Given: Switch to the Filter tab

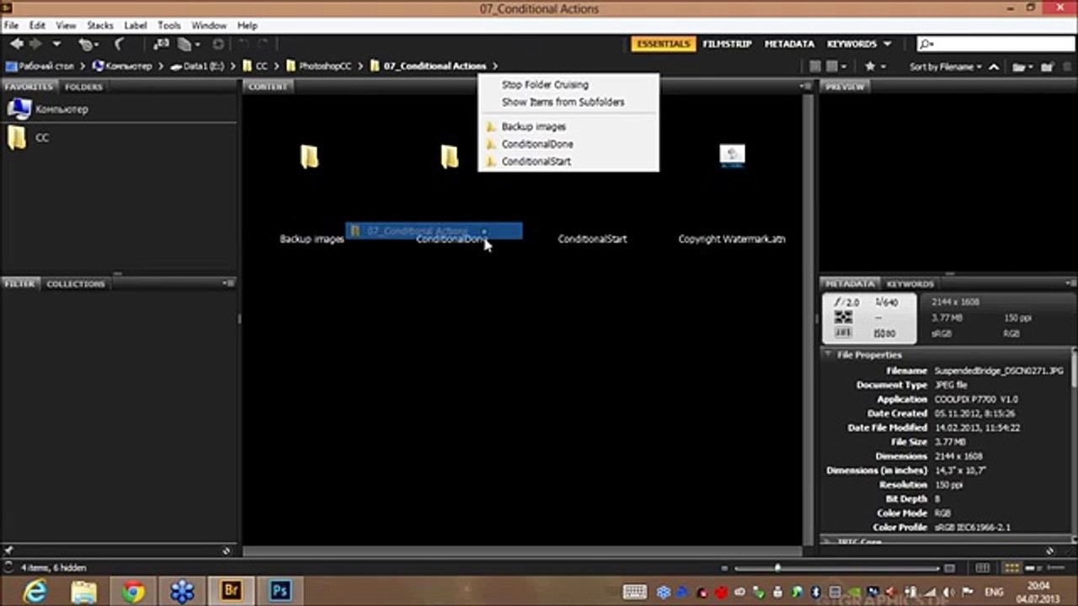Looking at the screenshot, I should (19, 284).
